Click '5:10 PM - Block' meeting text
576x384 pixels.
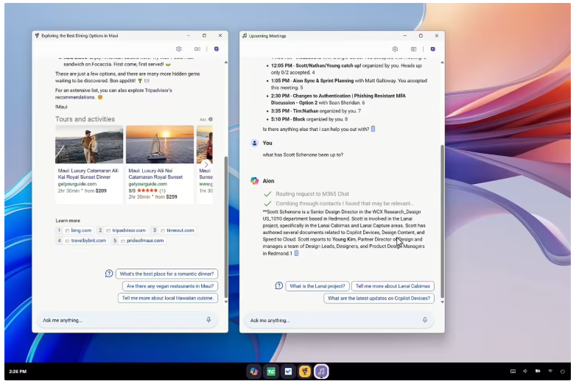tap(288, 119)
